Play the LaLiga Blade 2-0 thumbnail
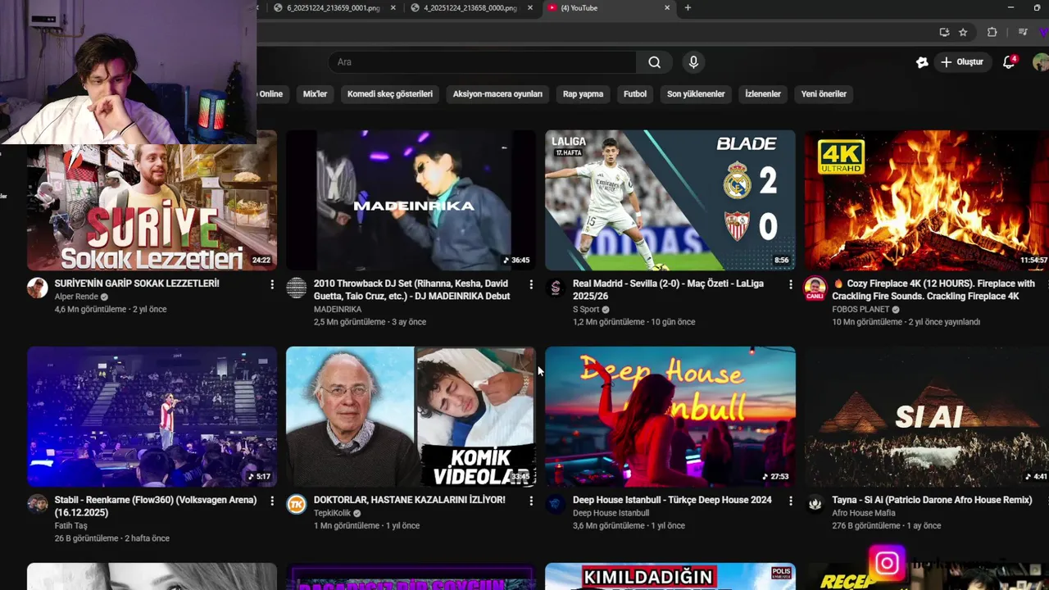Viewport: 1049px width, 590px height. tap(670, 200)
